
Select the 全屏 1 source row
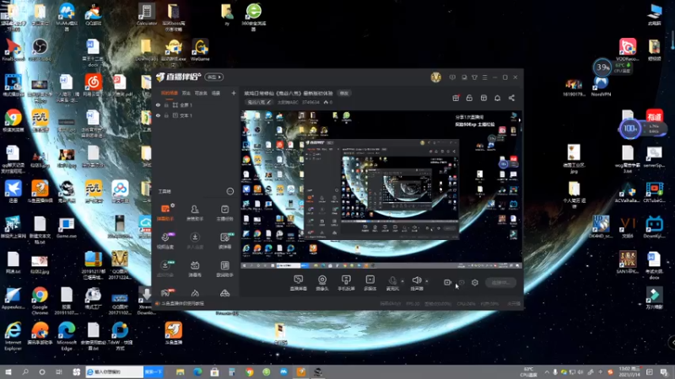[197, 104]
